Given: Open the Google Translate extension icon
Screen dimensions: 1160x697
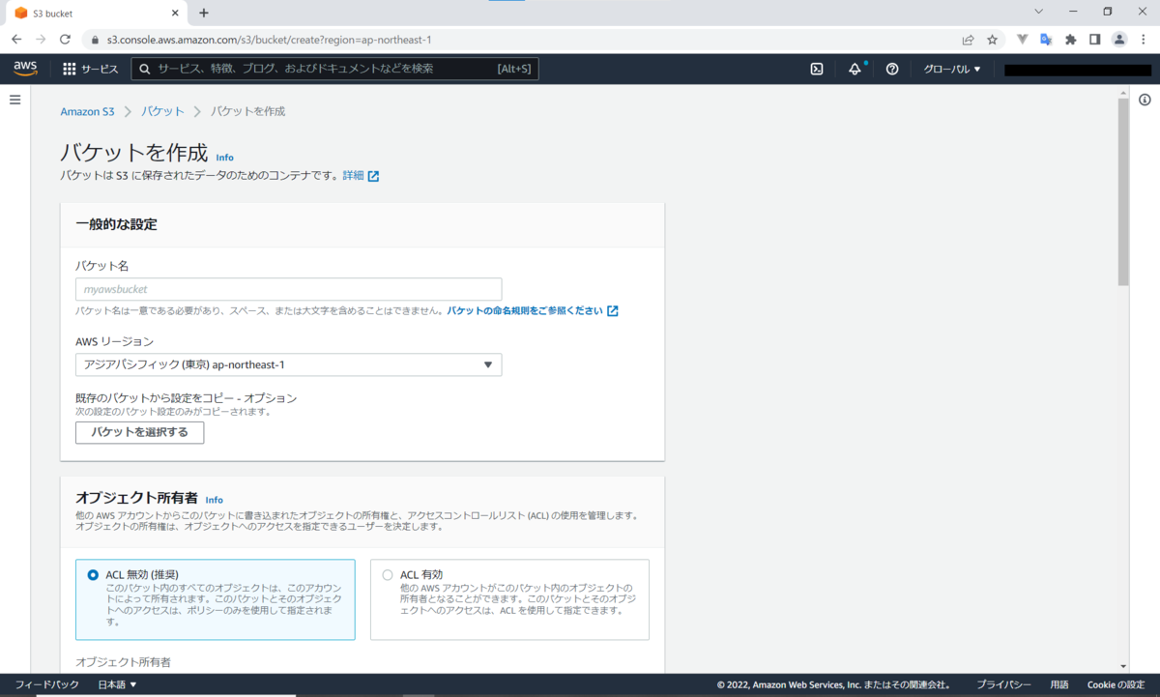Looking at the screenshot, I should 1046,40.
